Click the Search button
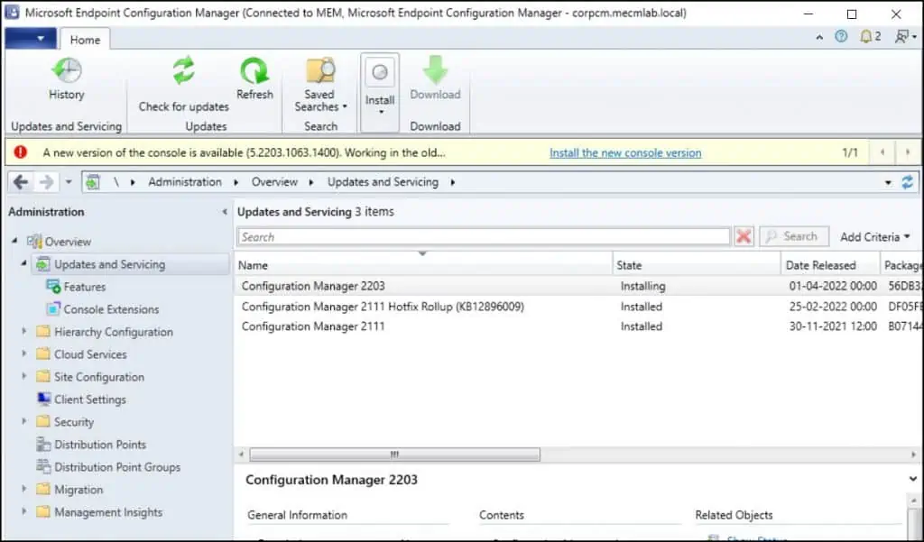The image size is (924, 542). 794,237
